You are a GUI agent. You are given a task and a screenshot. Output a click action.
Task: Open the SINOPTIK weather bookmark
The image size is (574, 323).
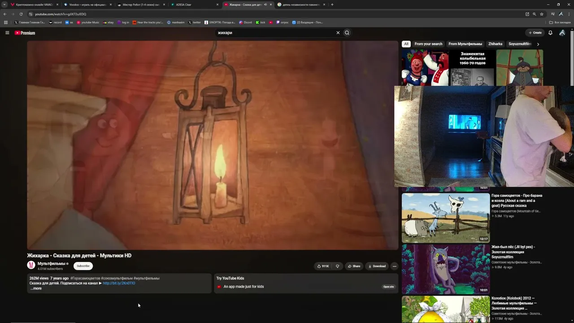(220, 22)
